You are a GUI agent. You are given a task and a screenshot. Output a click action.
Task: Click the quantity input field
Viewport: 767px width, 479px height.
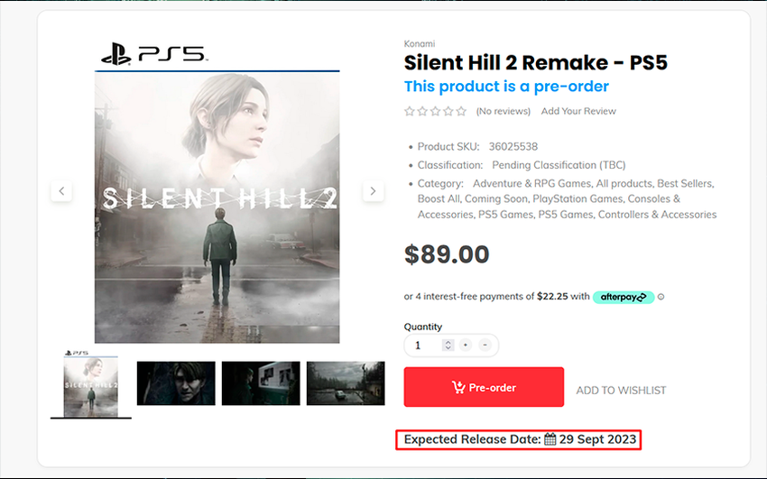[x=422, y=345]
